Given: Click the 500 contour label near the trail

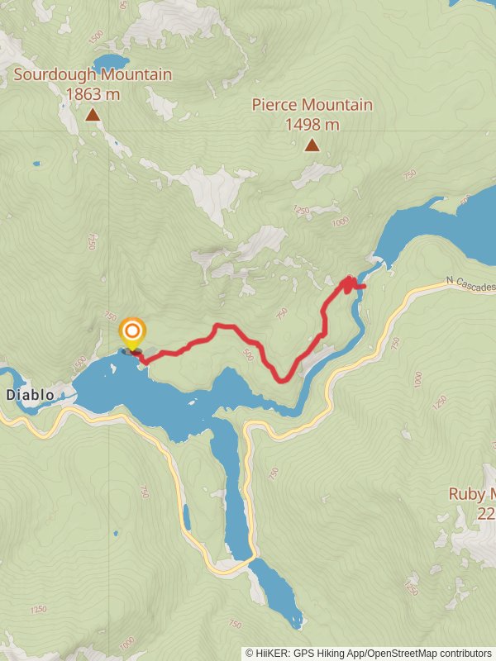Looking at the screenshot, I should pos(249,354).
